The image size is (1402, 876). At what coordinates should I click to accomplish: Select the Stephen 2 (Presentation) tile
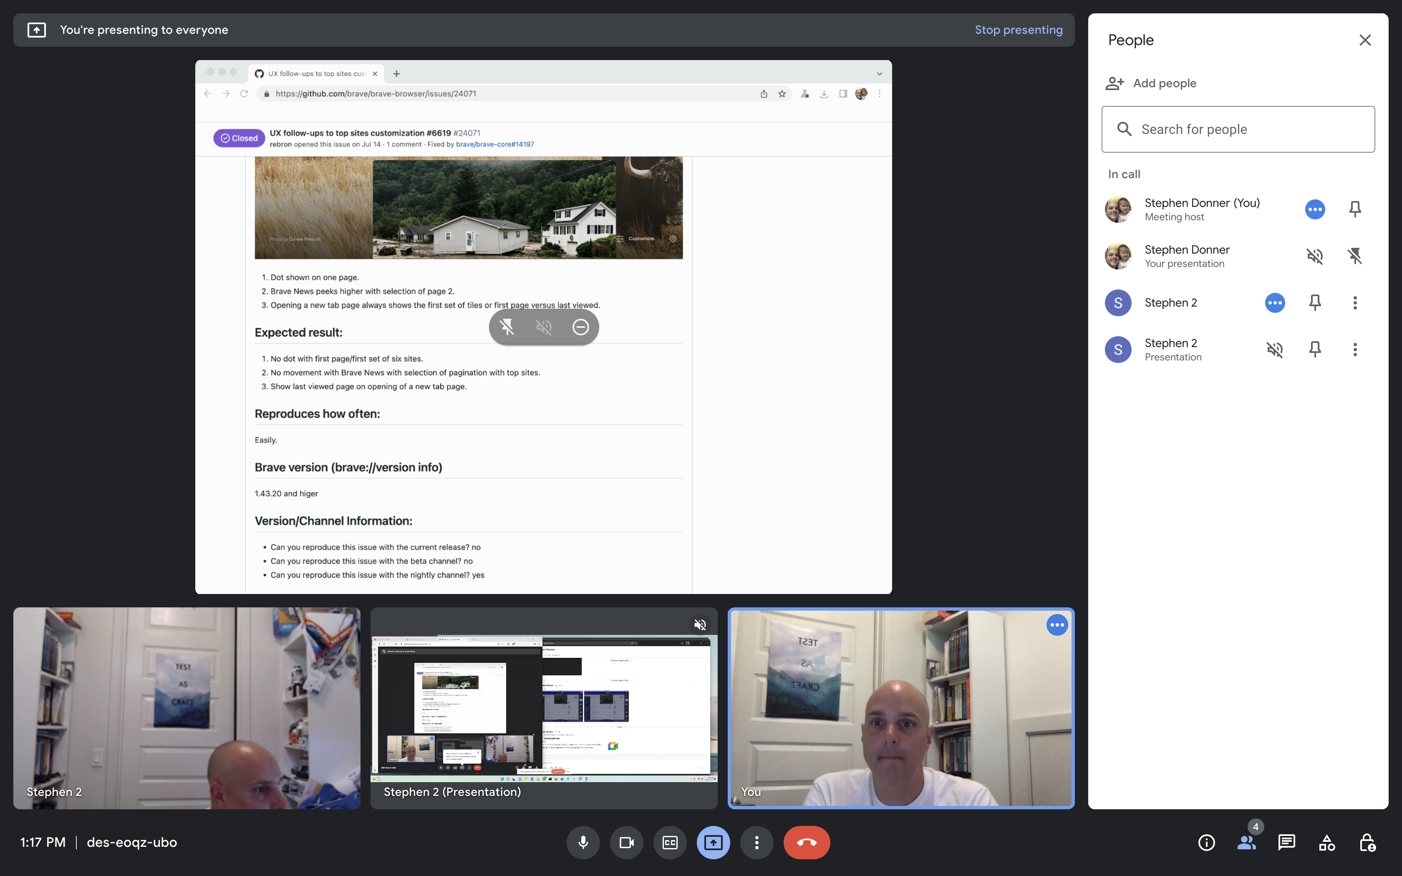[543, 708]
